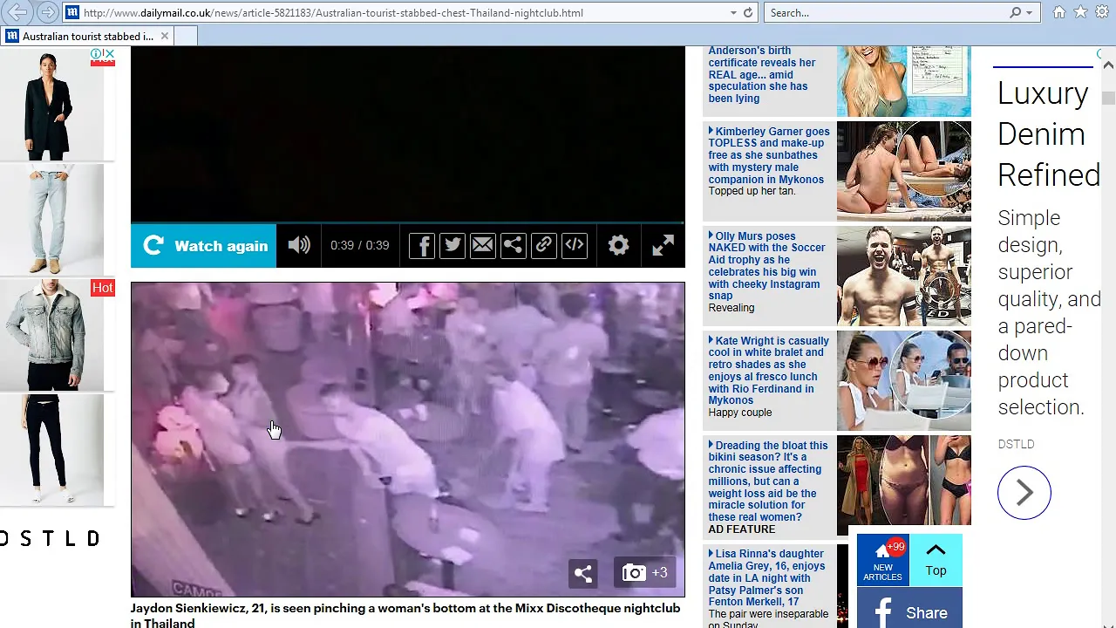Copy video link with chain icon
Image resolution: width=1116 pixels, height=628 pixels.
(544, 245)
